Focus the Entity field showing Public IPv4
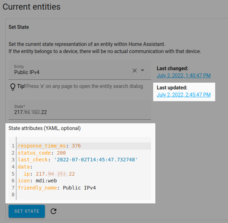Image resolution: width=228 pixels, height=223 pixels. [80, 70]
